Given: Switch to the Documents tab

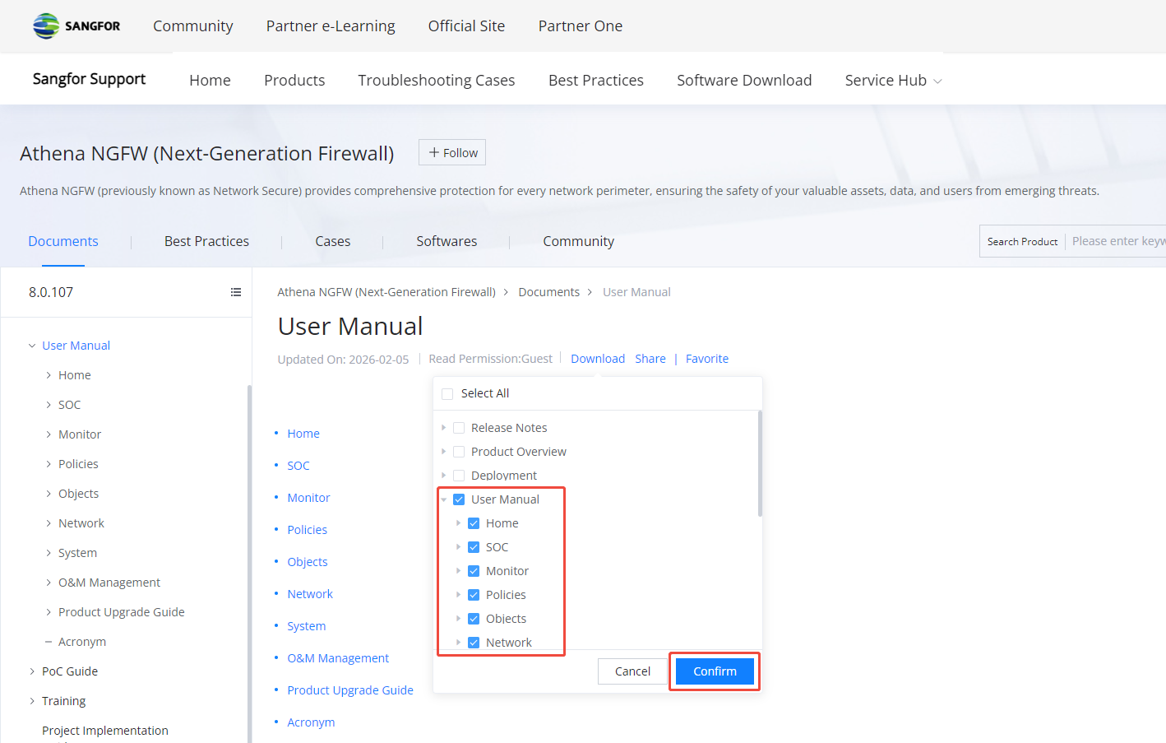Looking at the screenshot, I should [63, 241].
